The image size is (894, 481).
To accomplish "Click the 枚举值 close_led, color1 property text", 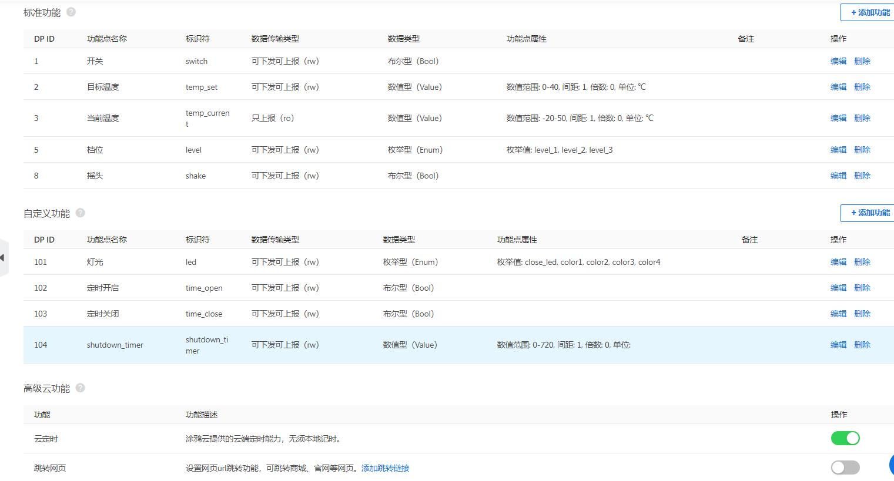I will click(578, 262).
